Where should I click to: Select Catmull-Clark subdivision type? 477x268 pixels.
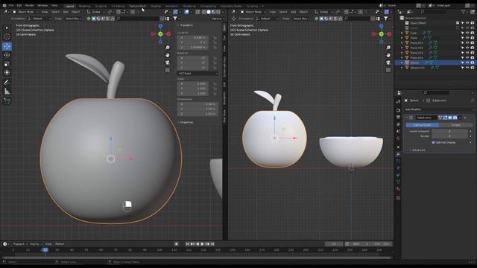(x=423, y=125)
